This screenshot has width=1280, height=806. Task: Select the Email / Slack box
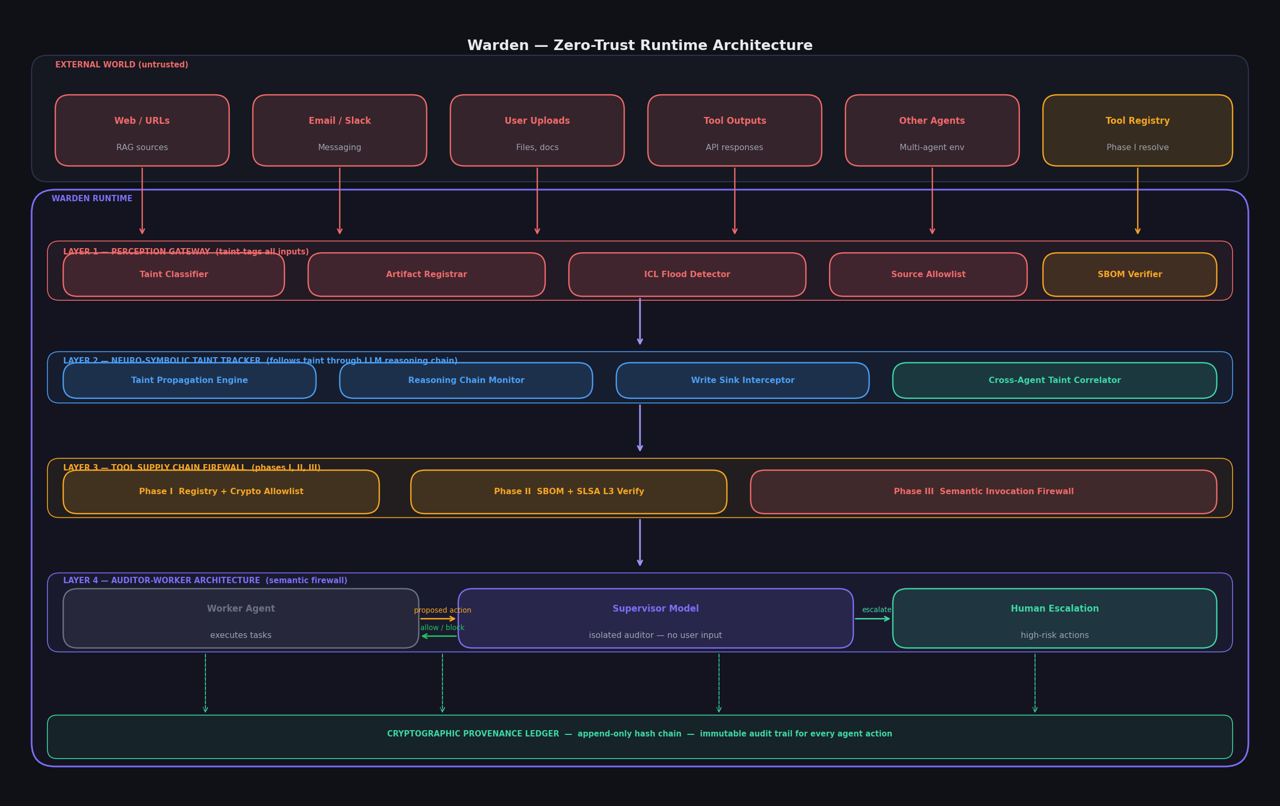coord(339,130)
